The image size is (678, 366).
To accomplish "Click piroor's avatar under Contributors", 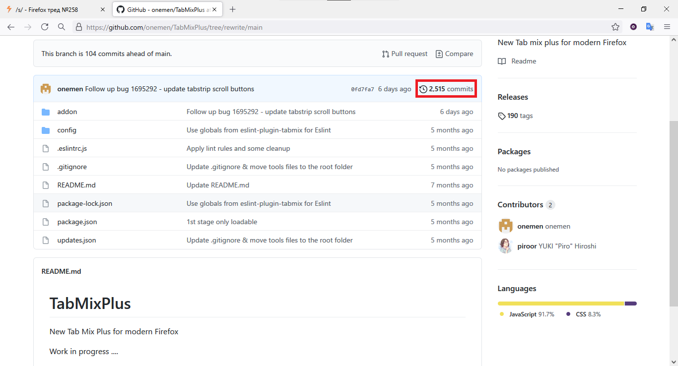I will pyautogui.click(x=505, y=246).
